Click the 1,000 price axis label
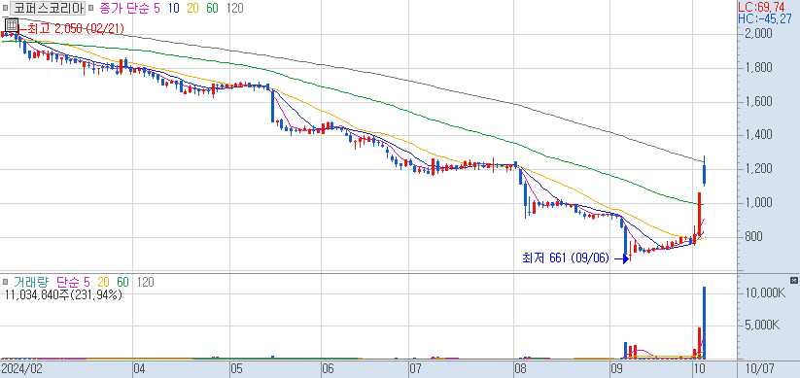 (758, 203)
